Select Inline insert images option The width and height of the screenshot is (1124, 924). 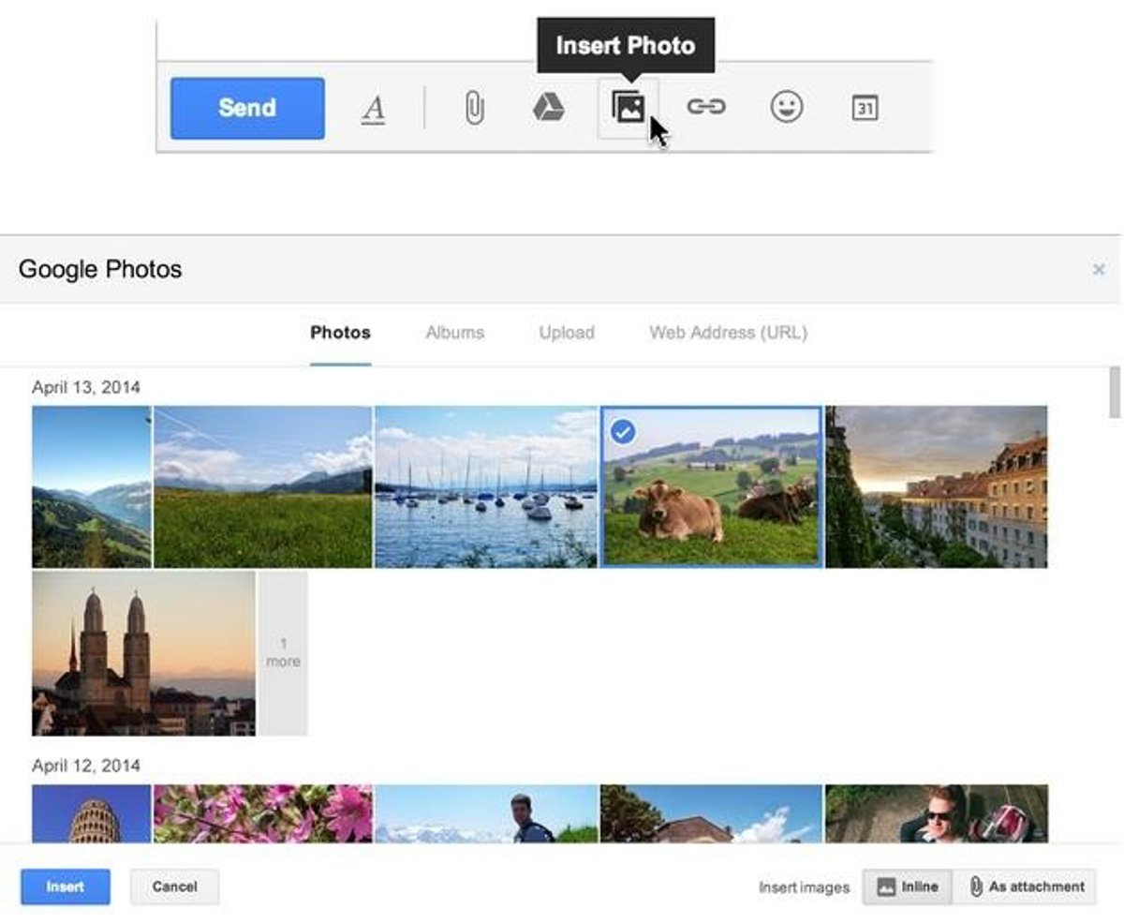(x=907, y=887)
